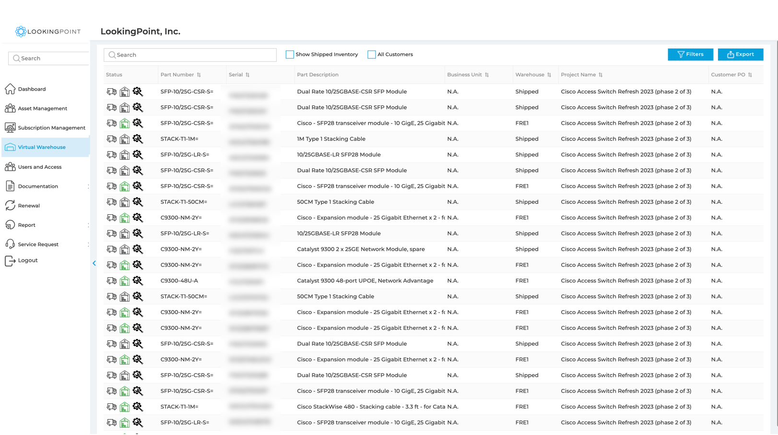Image resolution: width=778 pixels, height=435 pixels.
Task: Collapse the sidebar with the blue chevron
Action: pos(94,263)
